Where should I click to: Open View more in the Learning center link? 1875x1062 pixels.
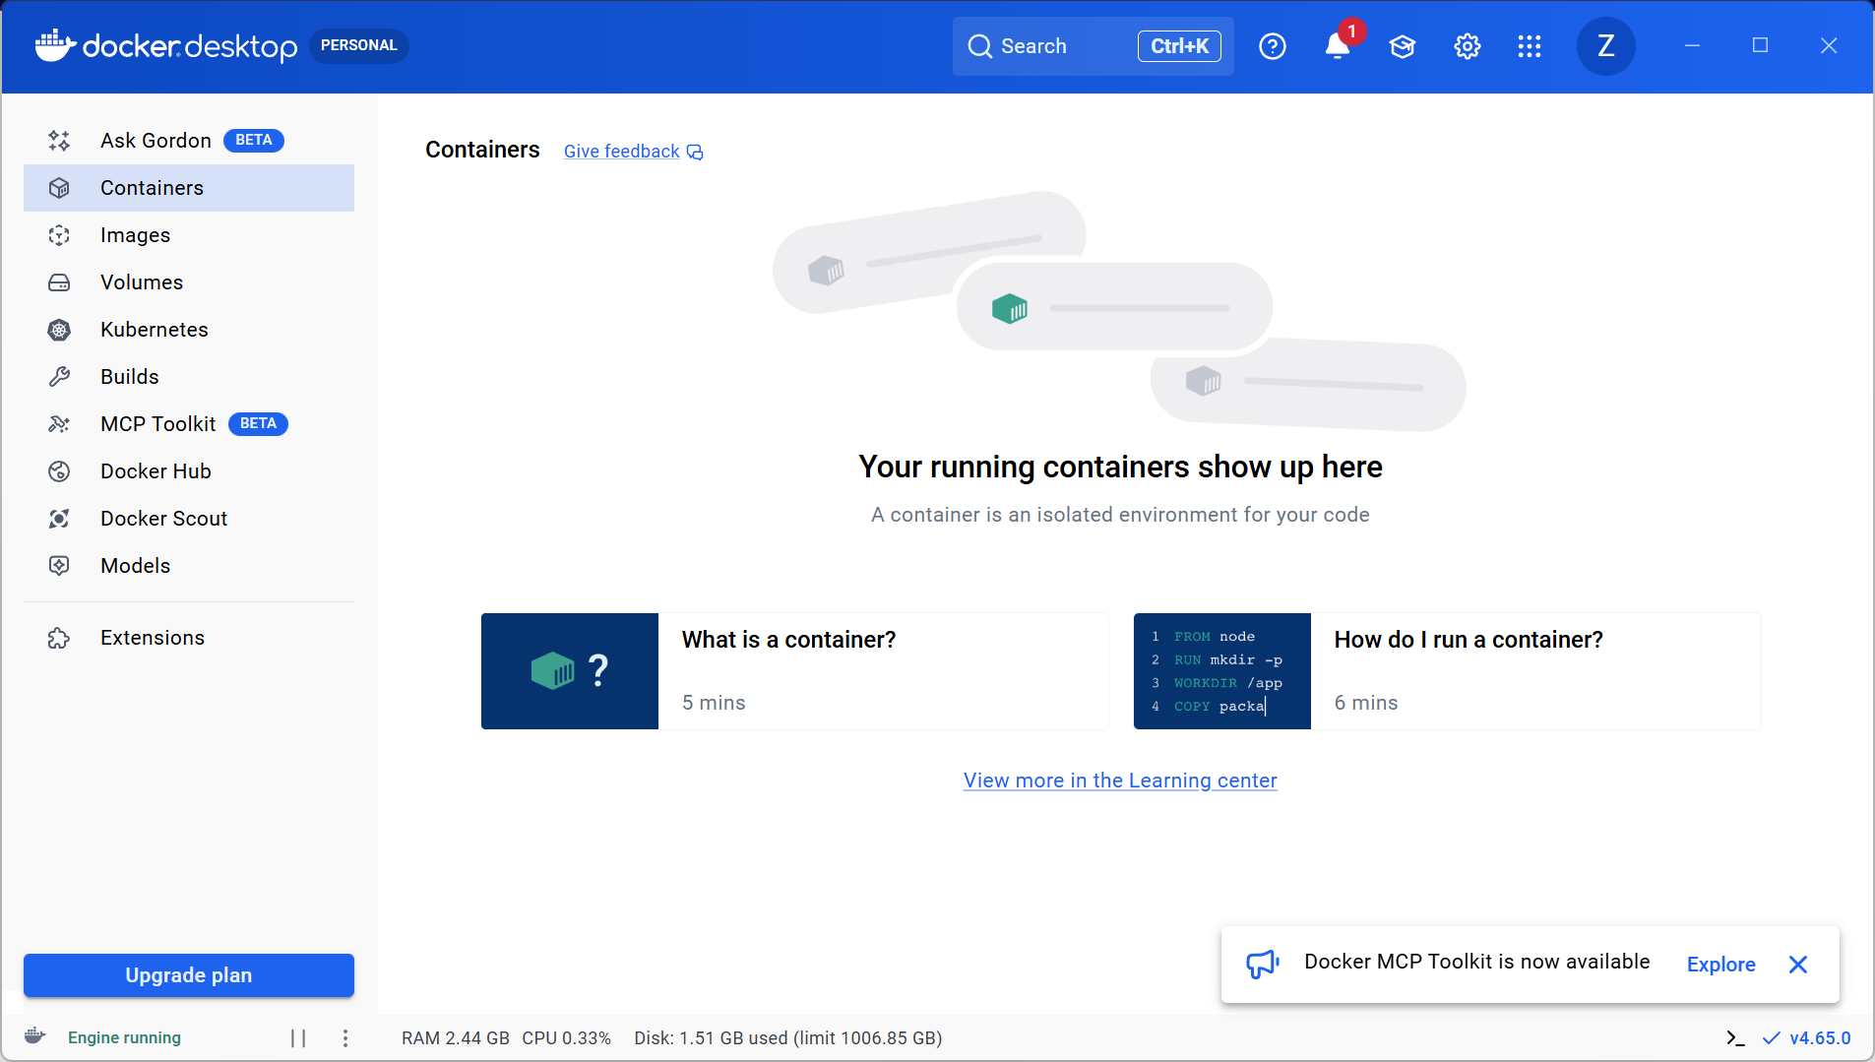(1120, 781)
